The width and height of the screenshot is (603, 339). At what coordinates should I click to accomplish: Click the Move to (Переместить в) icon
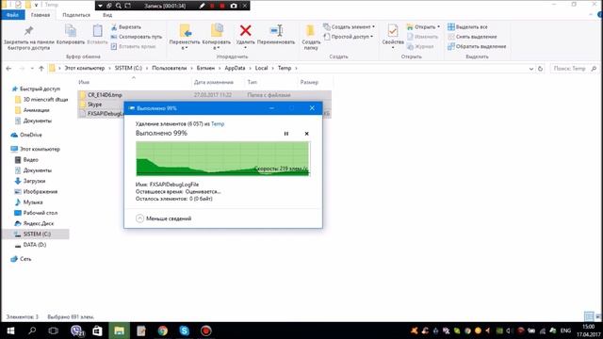pyautogui.click(x=185, y=31)
